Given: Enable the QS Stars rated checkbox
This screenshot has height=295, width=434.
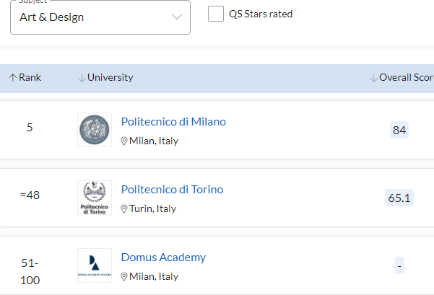Looking at the screenshot, I should 215,14.
